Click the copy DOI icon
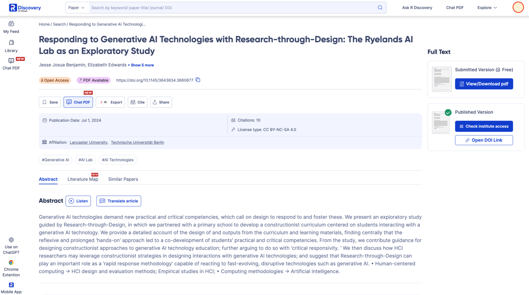The width and height of the screenshot is (529, 295). (x=198, y=80)
